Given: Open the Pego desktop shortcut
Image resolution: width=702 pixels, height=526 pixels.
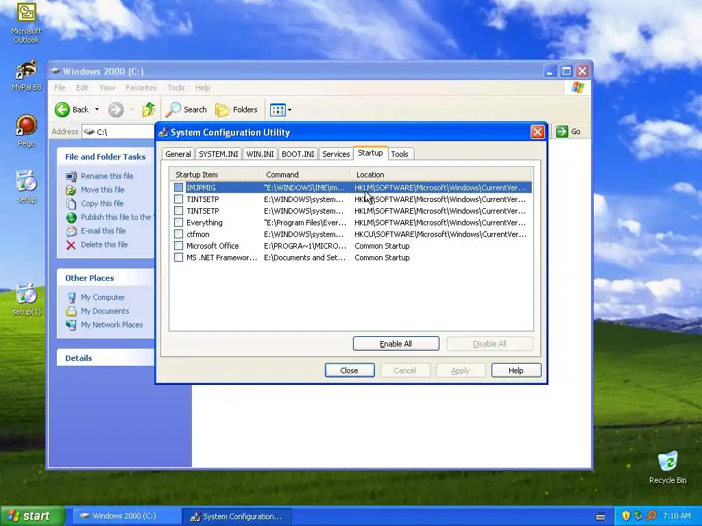Looking at the screenshot, I should 26,131.
